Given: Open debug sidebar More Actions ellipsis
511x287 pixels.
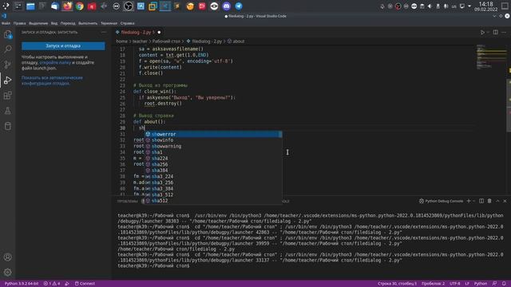Looking at the screenshot, I should click(x=104, y=32).
